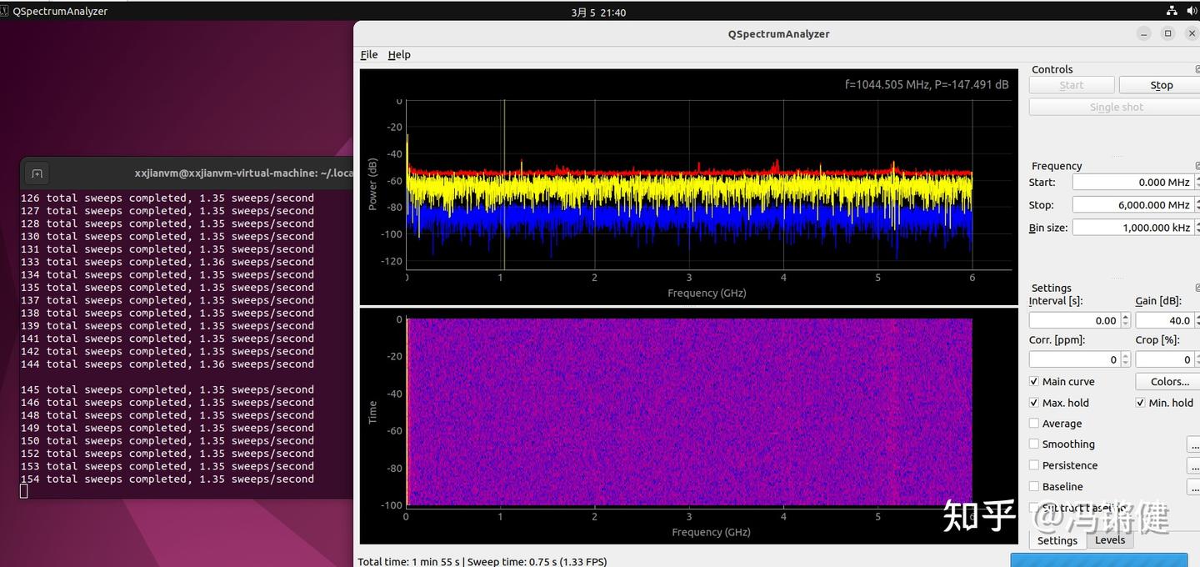Disable the Main curve checkbox
Viewport: 1200px width, 567px height.
point(1034,382)
